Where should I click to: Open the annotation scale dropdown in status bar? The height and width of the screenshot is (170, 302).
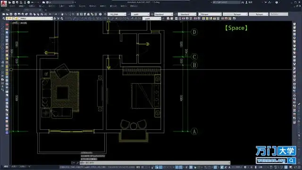tap(237, 167)
